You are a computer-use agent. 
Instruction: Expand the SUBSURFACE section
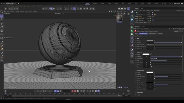click(x=136, y=92)
